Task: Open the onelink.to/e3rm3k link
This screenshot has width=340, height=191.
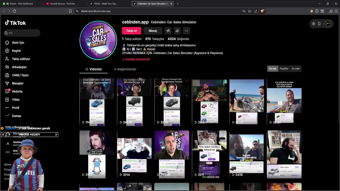Action: click(x=138, y=59)
